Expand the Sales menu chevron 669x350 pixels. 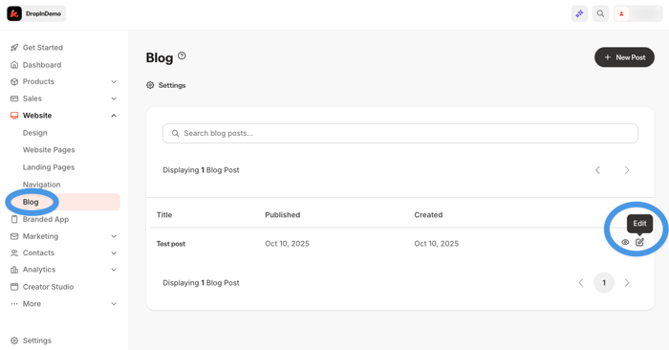[x=114, y=98]
